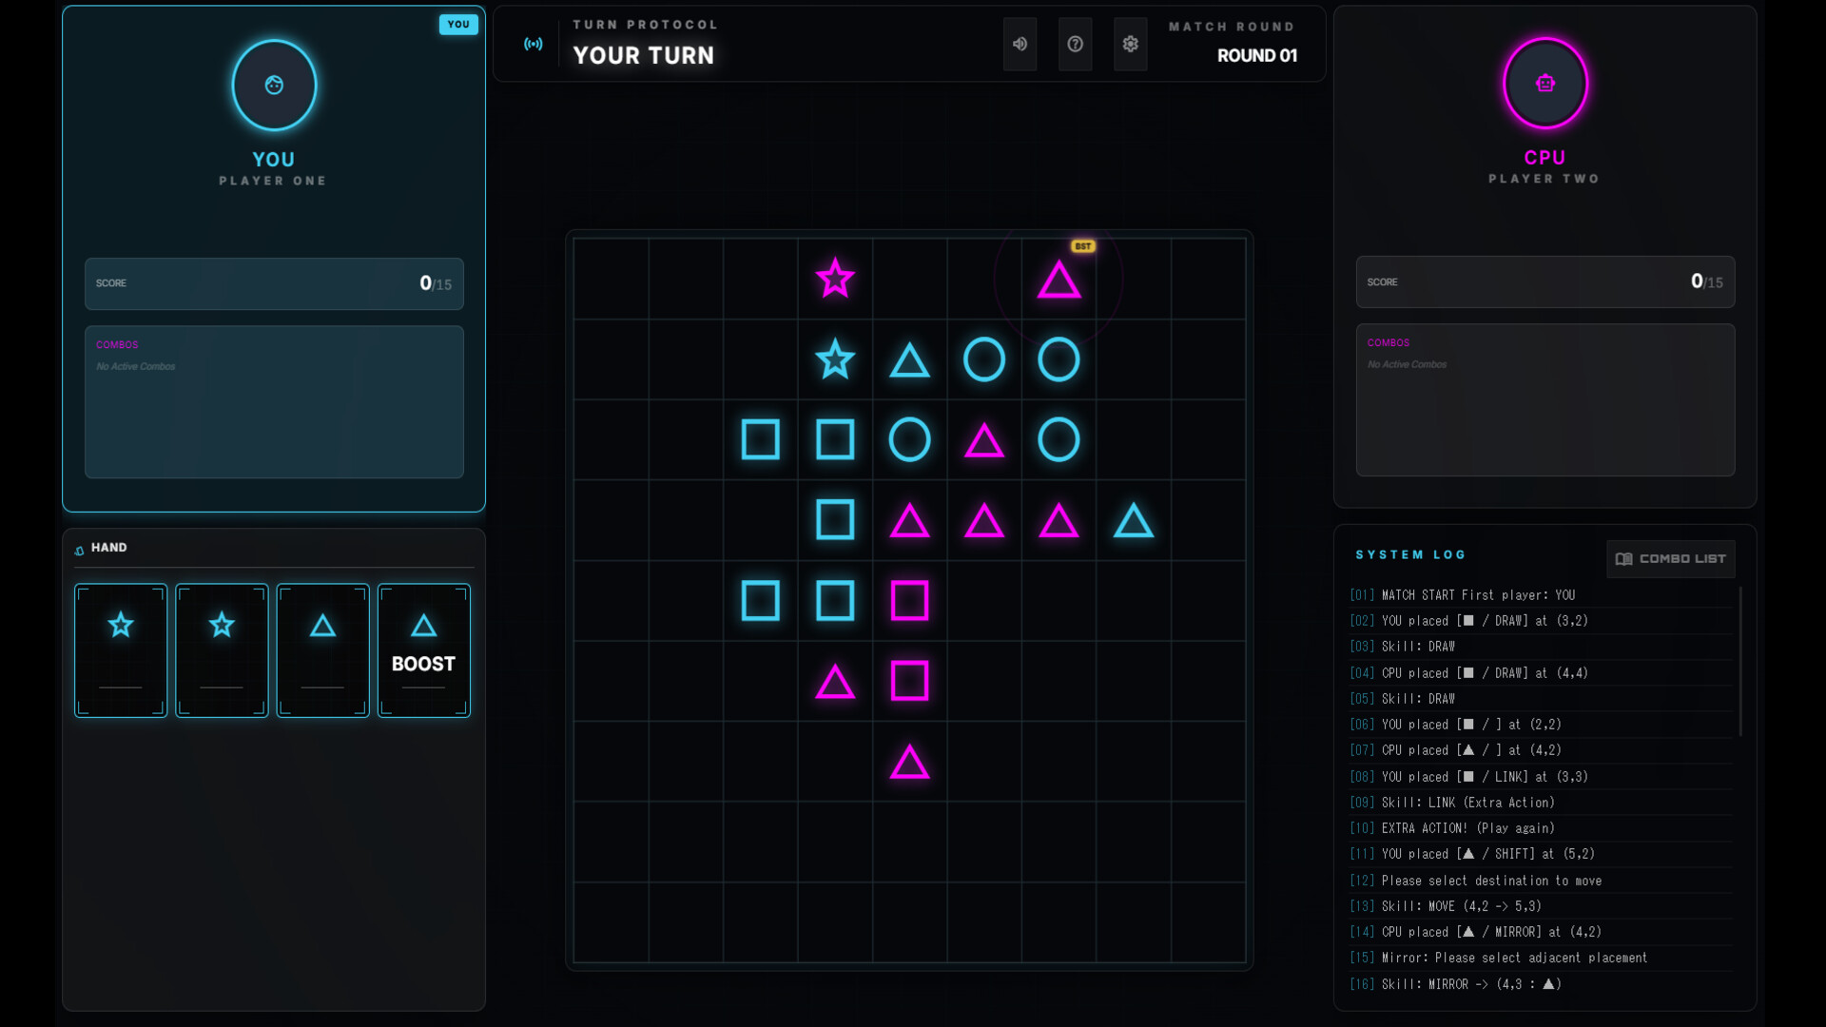Image resolution: width=1826 pixels, height=1027 pixels.
Task: Click the magenta triangle with BST badge
Action: (x=1059, y=281)
